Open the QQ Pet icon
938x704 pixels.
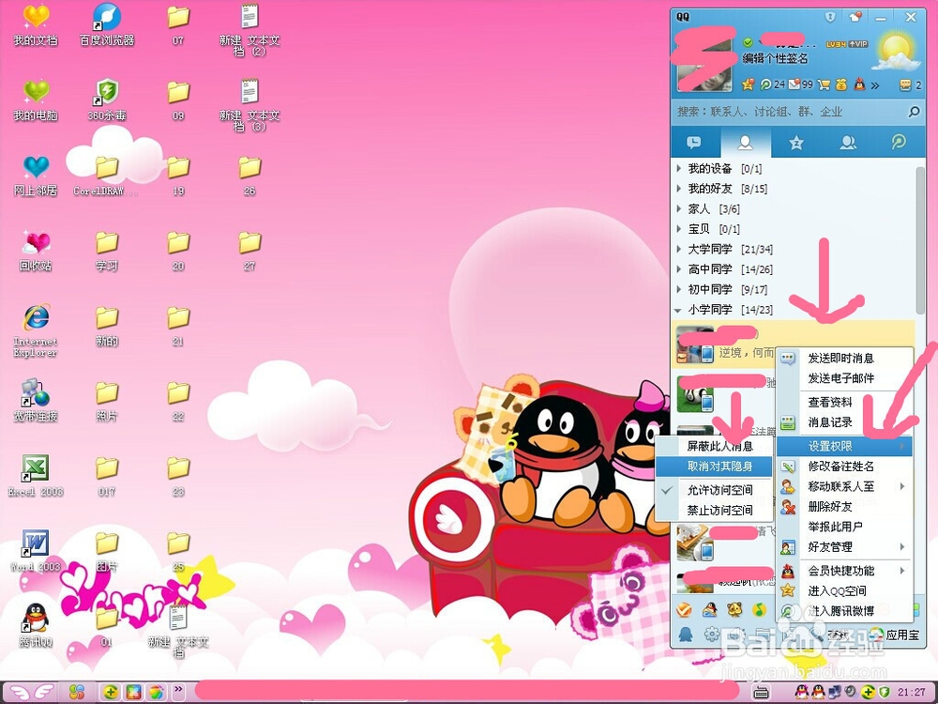coord(734,610)
